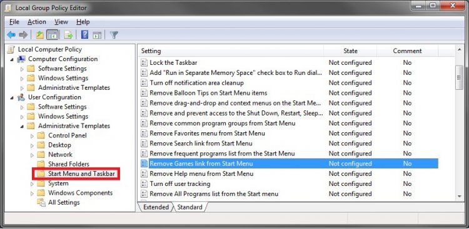Toggle the Show/Hide Console Tree icon
The width and height of the screenshot is (469, 229).
point(52,35)
